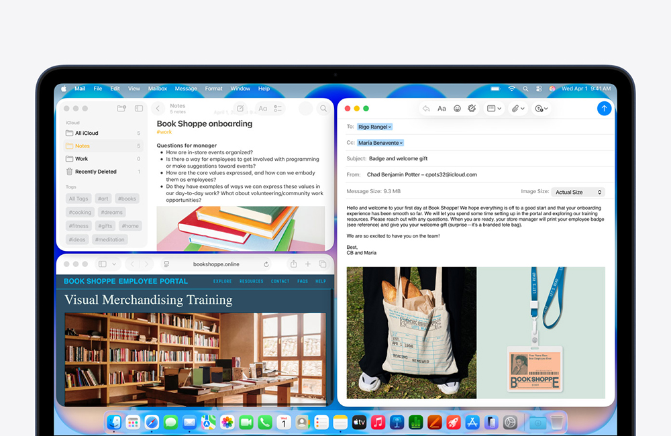Click the reply arrow icon in Mail toolbar
Image resolution: width=671 pixels, height=436 pixels.
tap(426, 109)
